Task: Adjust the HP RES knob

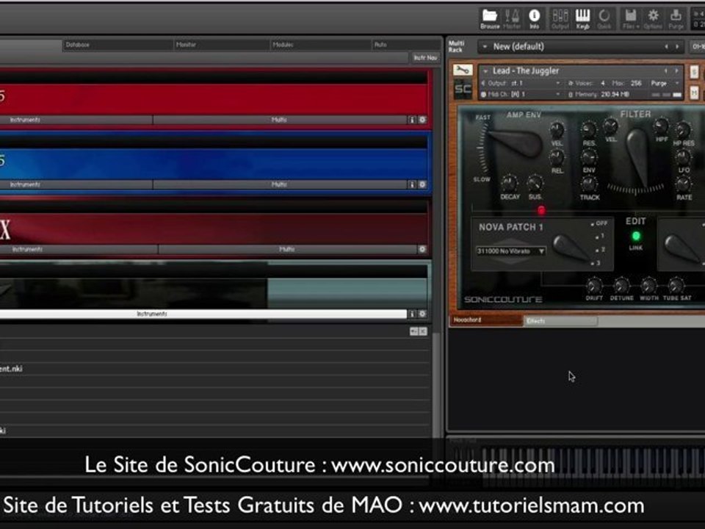Action: point(683,129)
